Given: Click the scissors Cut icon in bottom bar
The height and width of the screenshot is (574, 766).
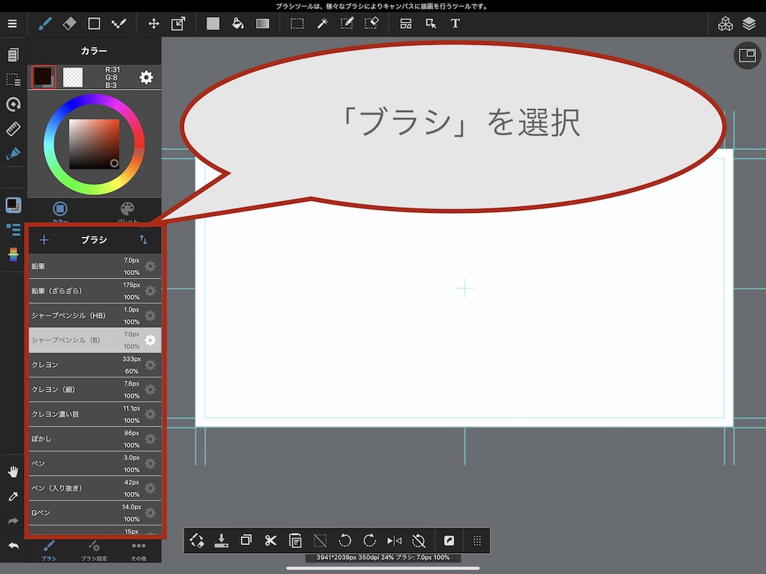Looking at the screenshot, I should coord(271,540).
